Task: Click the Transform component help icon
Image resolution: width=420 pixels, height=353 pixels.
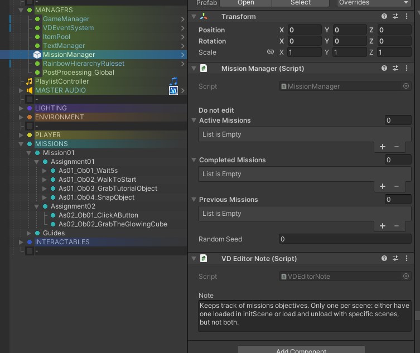Action: [x=384, y=17]
